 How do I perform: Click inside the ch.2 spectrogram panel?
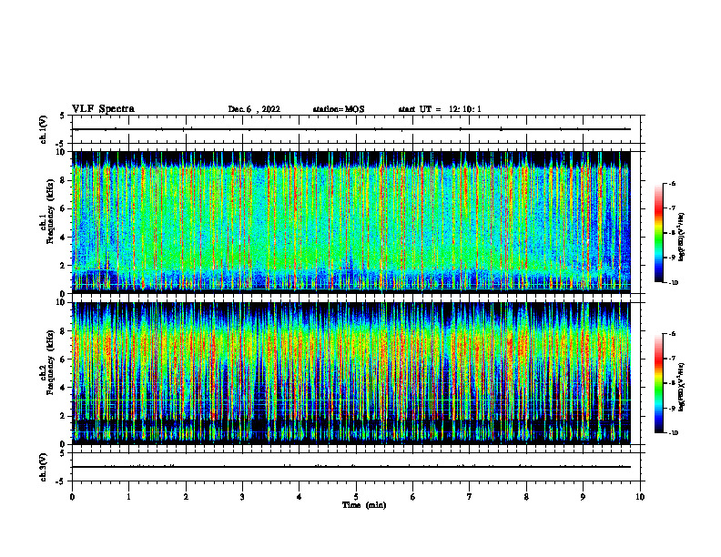(351, 373)
